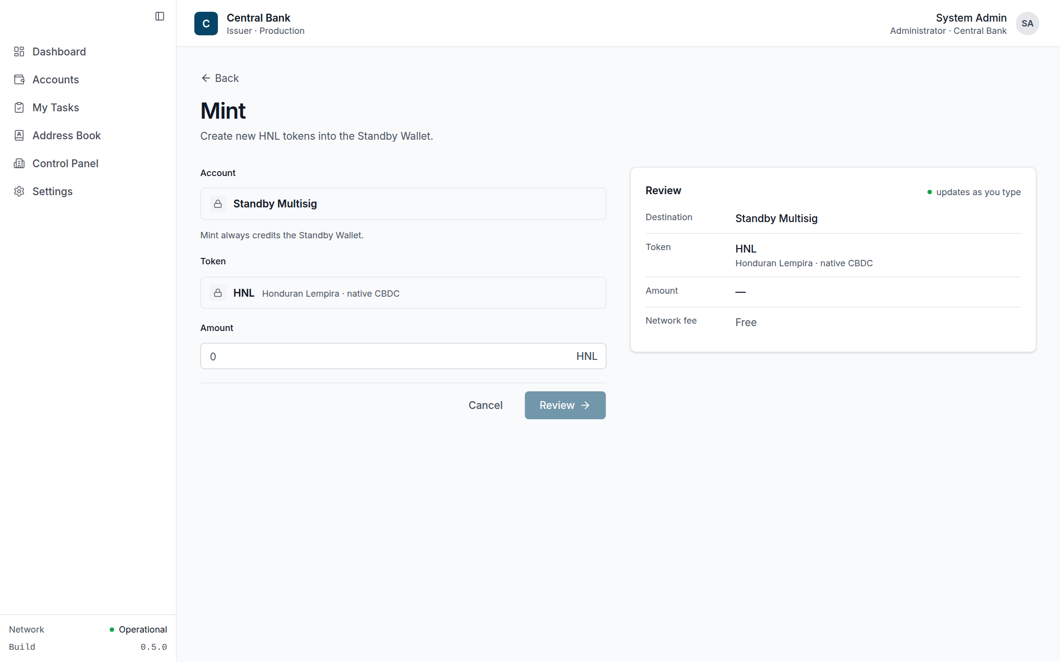
Task: Click the locked HNL token field
Action: point(403,293)
